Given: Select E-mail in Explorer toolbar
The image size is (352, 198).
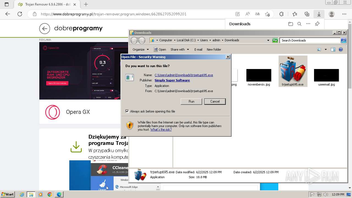Looking at the screenshot, I should 198,50.
